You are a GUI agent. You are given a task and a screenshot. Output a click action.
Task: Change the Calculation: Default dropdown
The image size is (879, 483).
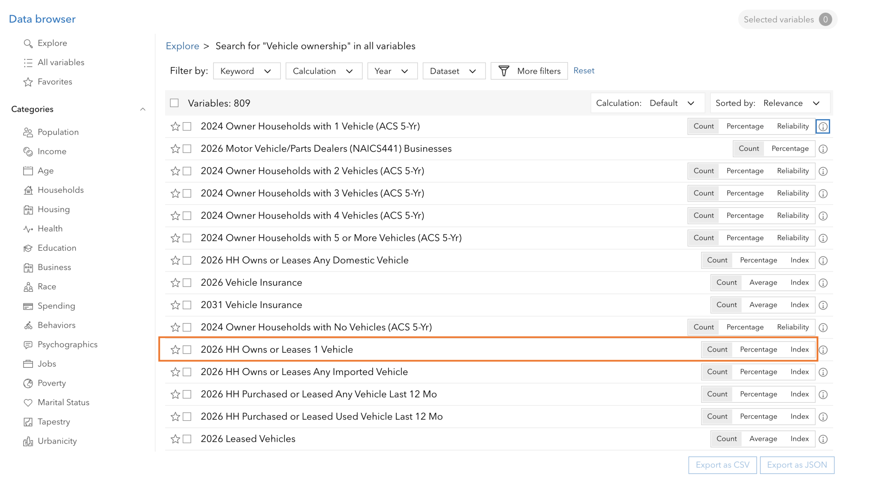coord(647,103)
